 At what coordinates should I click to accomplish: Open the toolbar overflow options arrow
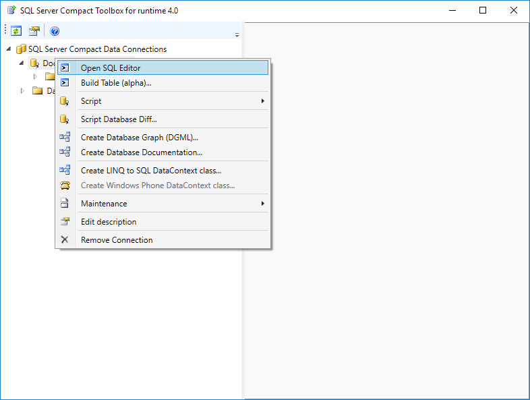click(237, 34)
